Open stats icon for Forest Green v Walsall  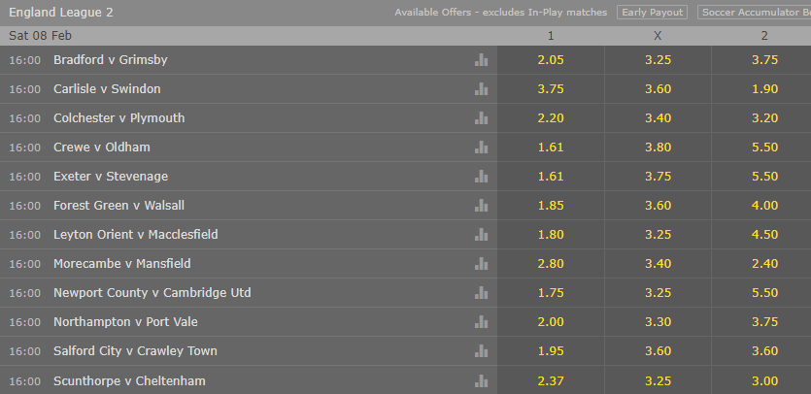tap(481, 206)
